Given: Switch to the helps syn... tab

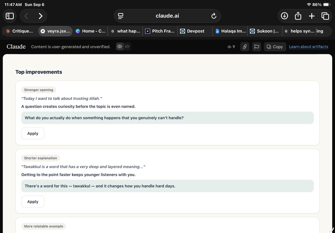Looking at the screenshot, I should [x=300, y=31].
